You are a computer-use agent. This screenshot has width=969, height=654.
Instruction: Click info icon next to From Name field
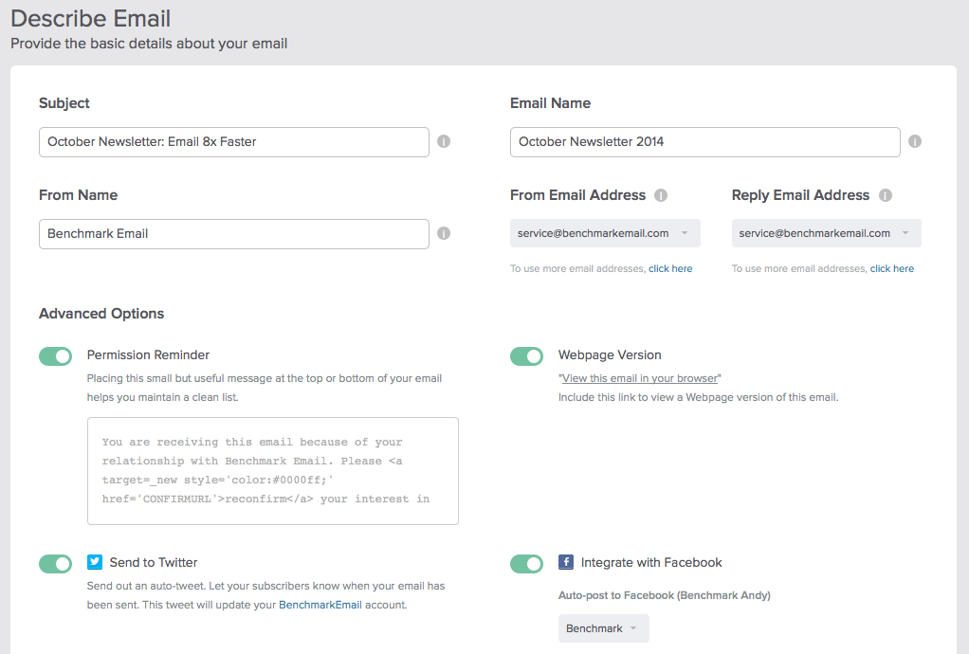(x=444, y=234)
